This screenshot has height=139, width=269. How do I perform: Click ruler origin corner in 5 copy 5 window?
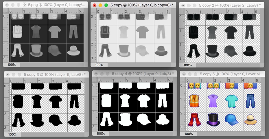183,80
